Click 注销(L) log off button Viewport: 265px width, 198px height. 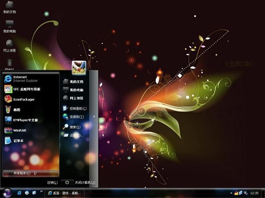coord(53,182)
